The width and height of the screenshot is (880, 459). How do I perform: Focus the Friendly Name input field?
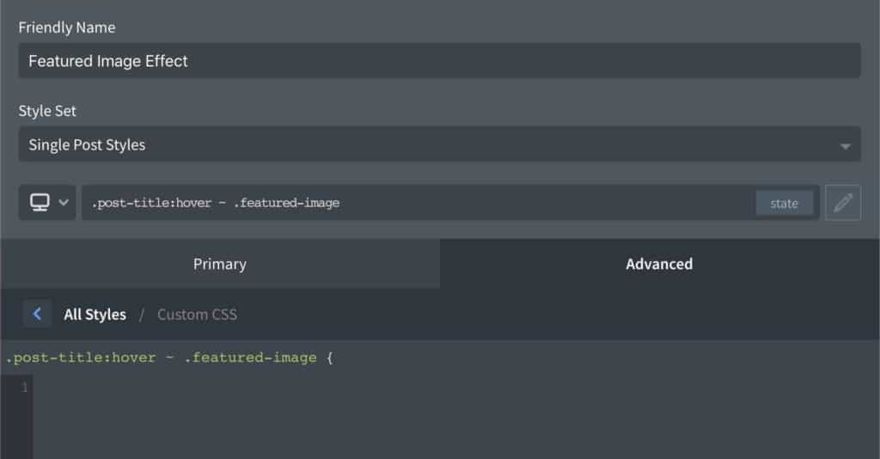point(439,61)
